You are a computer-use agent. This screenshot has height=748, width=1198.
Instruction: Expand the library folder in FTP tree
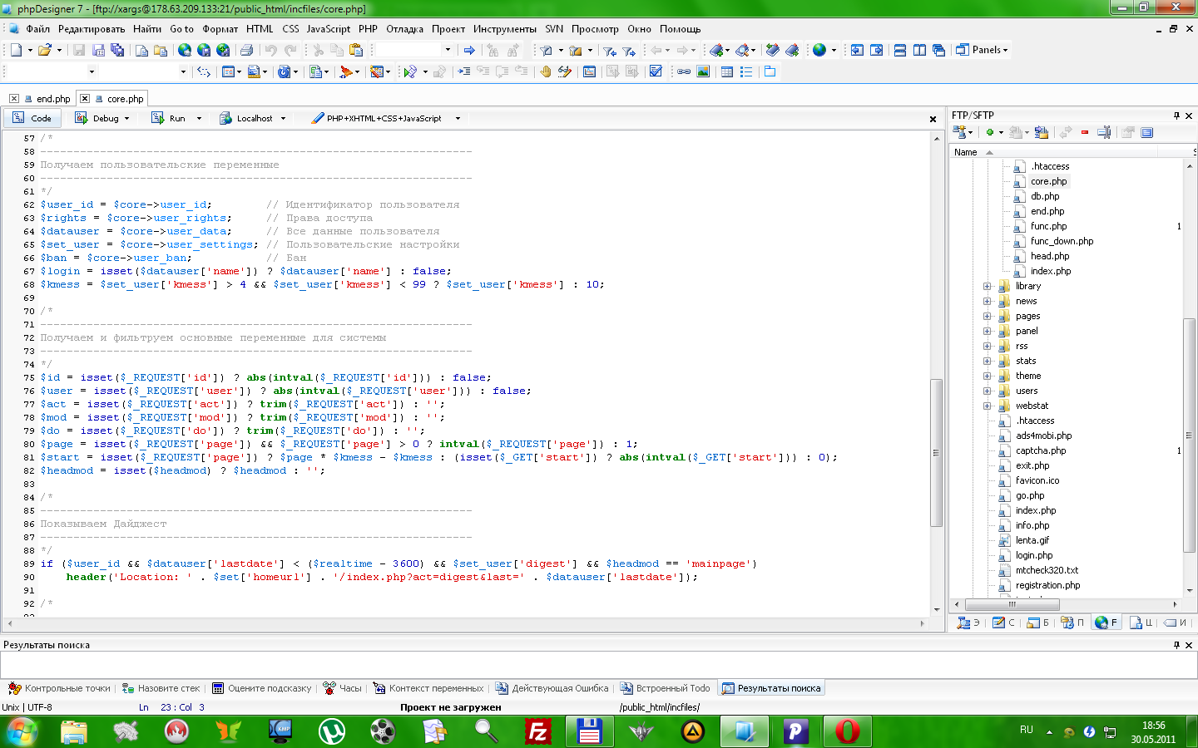(x=988, y=286)
